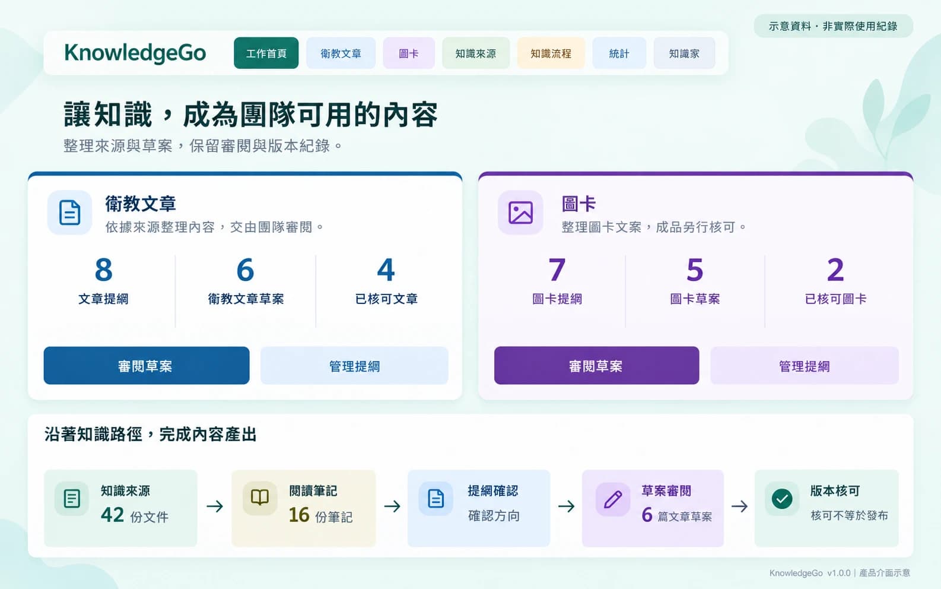Click the 閱讀筆記 open book icon
The width and height of the screenshot is (941, 589).
260,498
